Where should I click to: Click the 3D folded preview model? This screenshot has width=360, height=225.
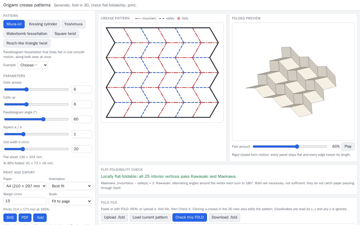point(291,82)
